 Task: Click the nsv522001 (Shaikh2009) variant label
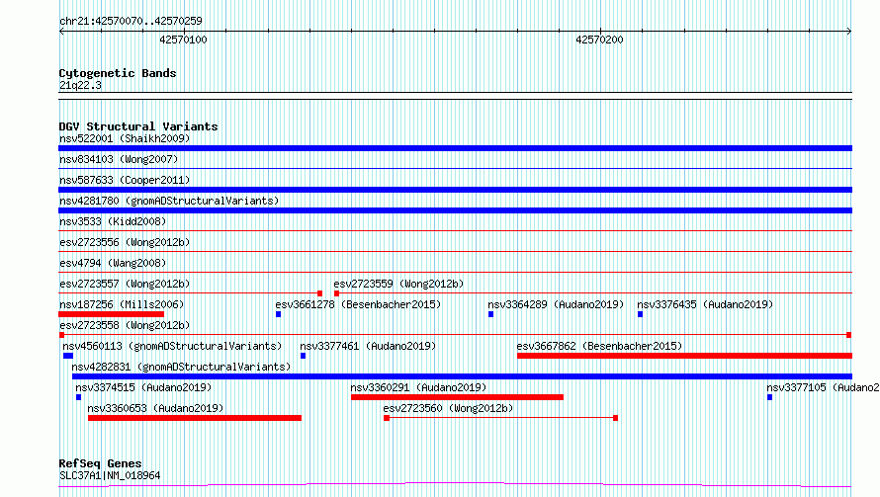click(125, 138)
